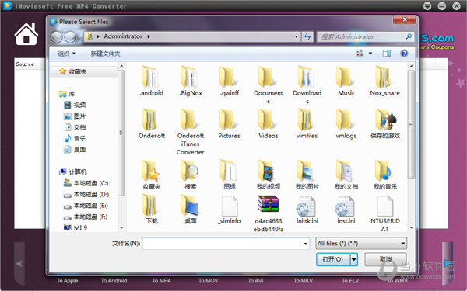Open the Ondesoft folder
The image size is (467, 291).
coord(151,123)
